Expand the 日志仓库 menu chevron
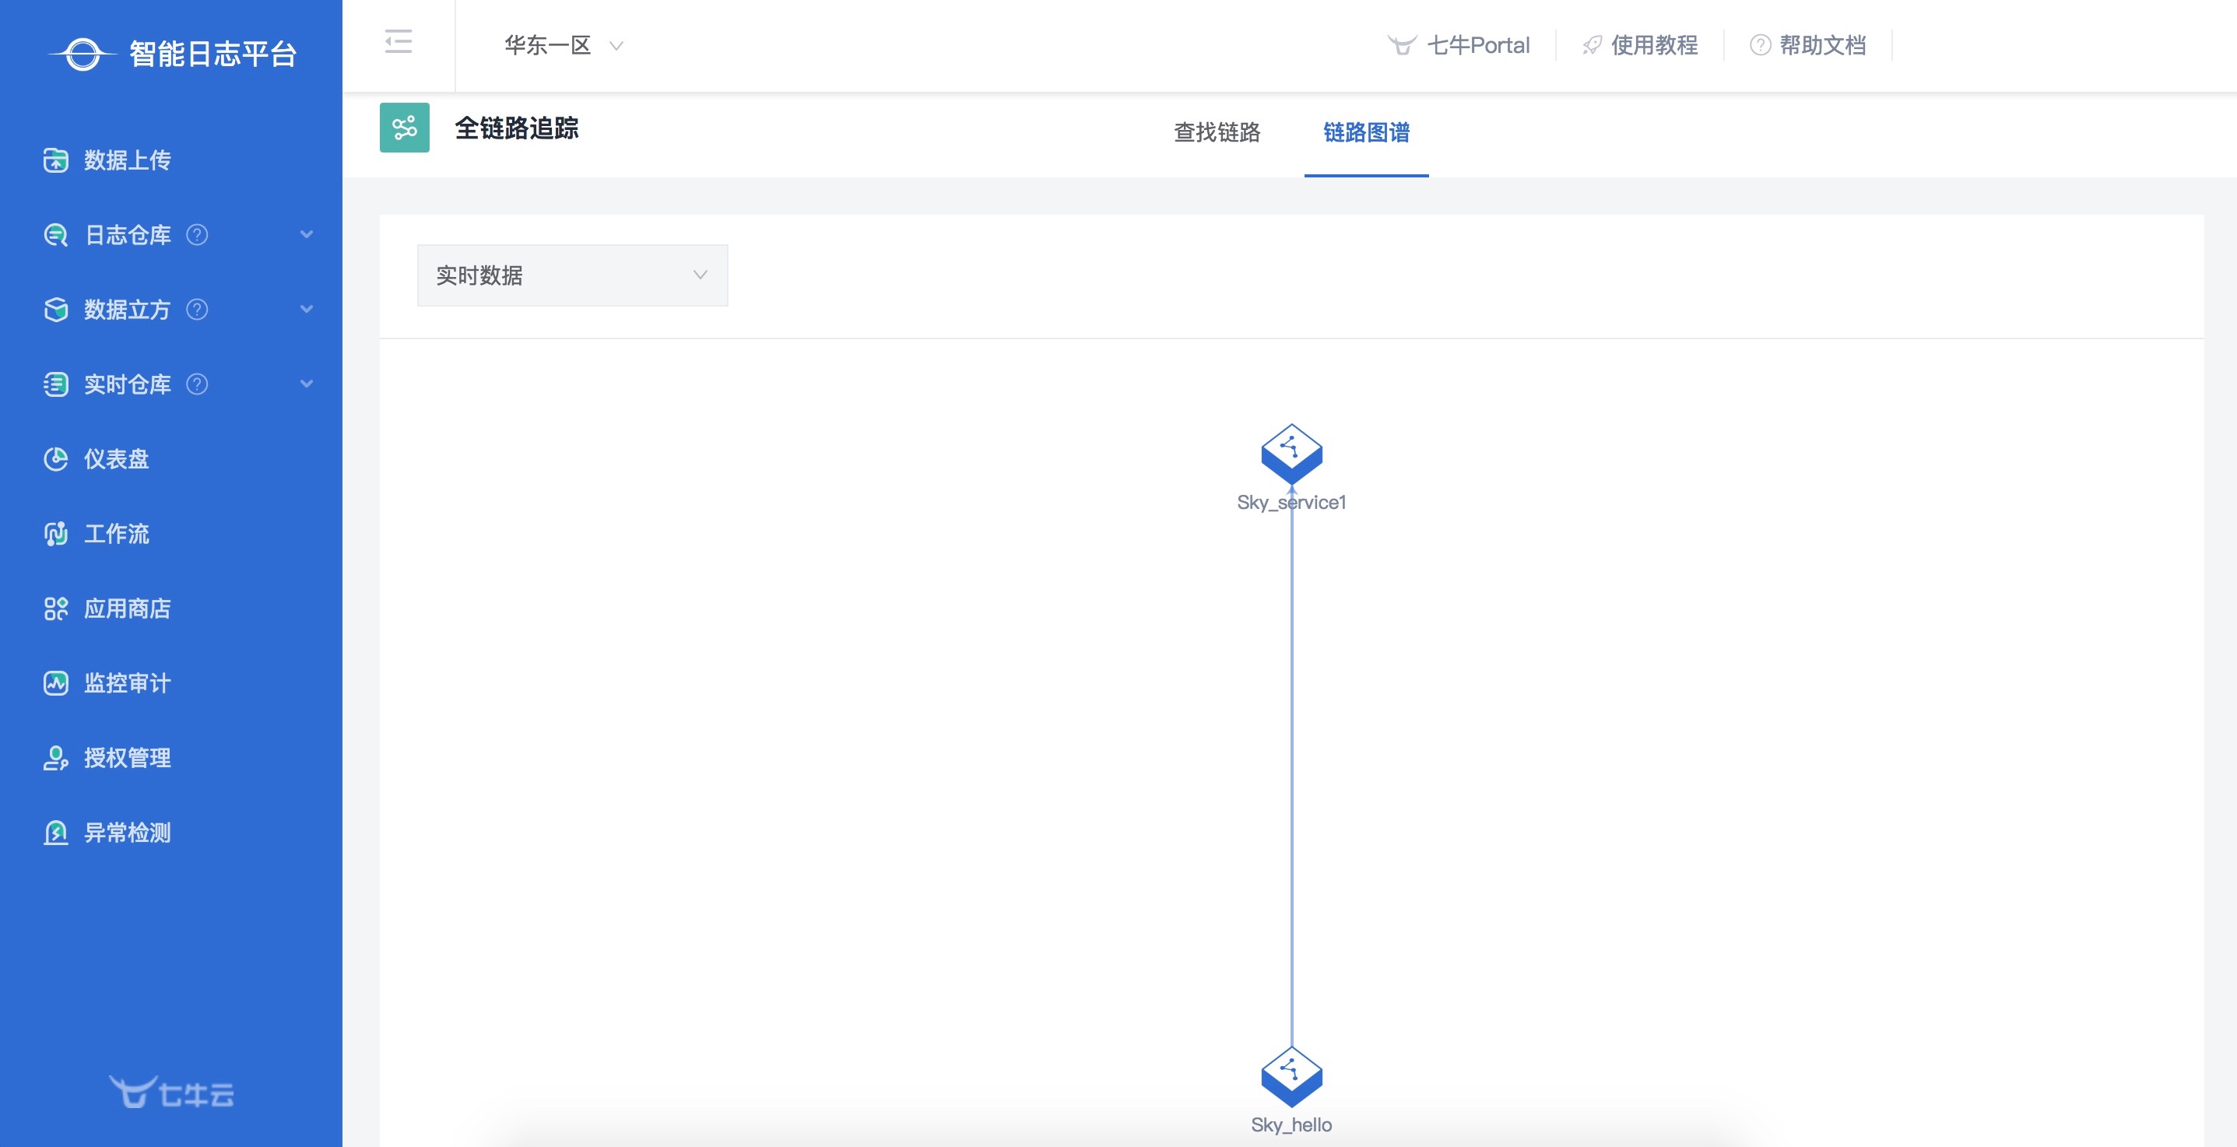This screenshot has height=1147, width=2237. click(307, 234)
